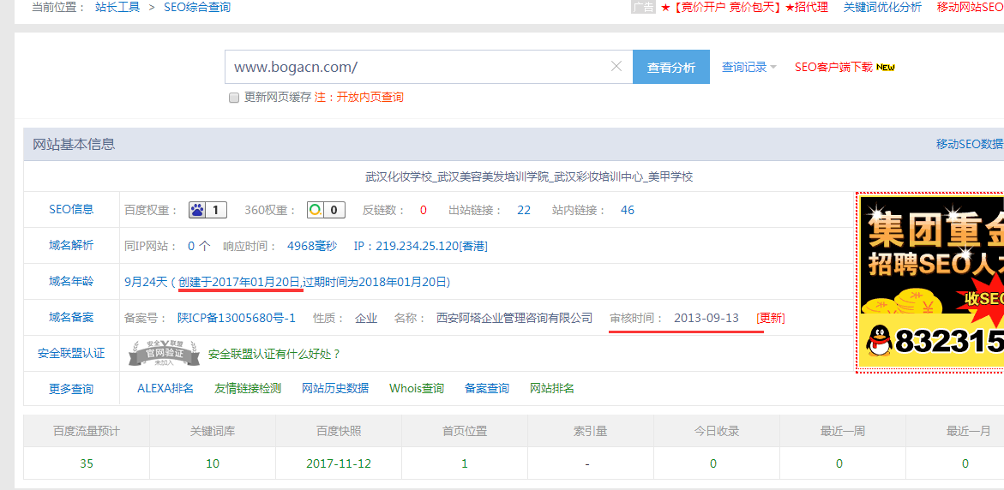1004x490 pixels.
Task: Open the 关键词优化分析 link
Action: pos(882,7)
